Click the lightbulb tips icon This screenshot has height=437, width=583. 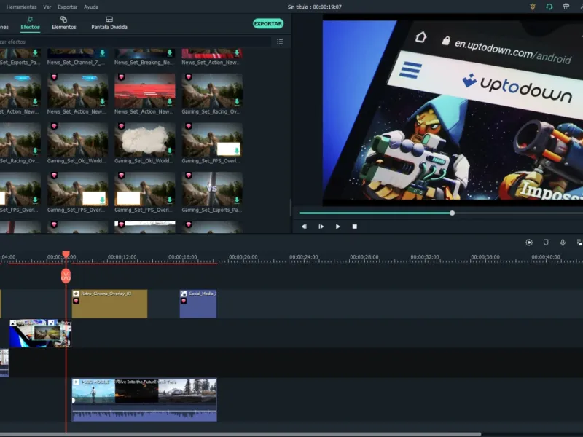[x=533, y=7]
